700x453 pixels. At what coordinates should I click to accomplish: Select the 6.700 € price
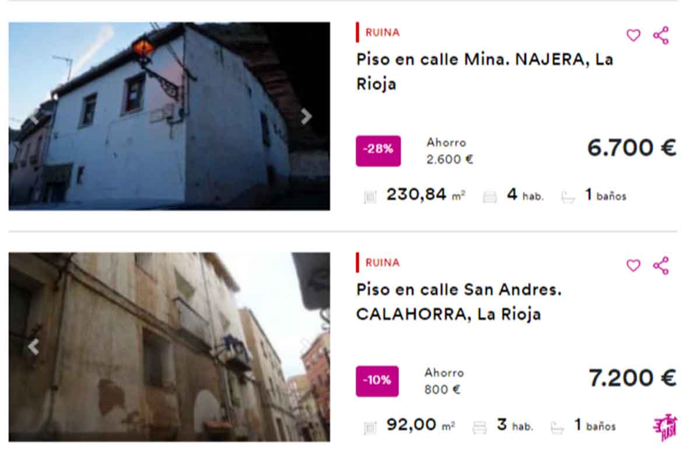[632, 148]
